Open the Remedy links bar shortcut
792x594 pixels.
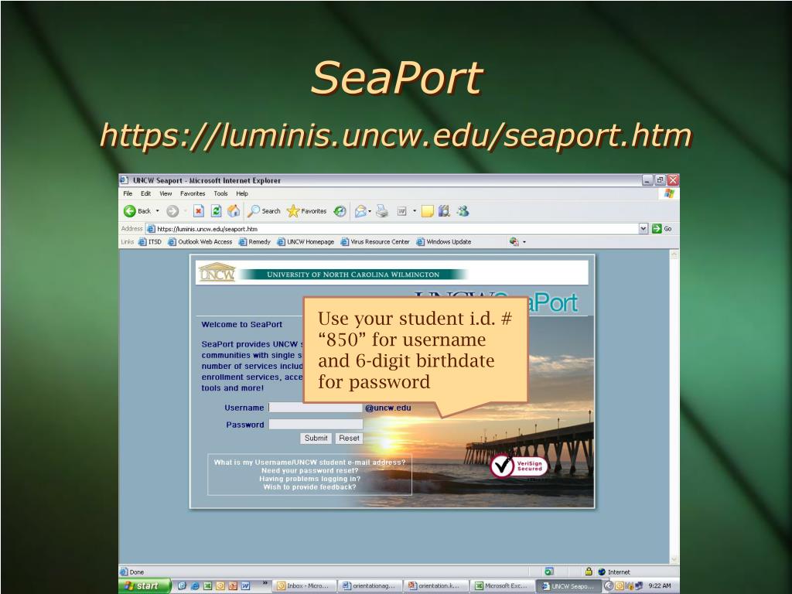click(254, 242)
